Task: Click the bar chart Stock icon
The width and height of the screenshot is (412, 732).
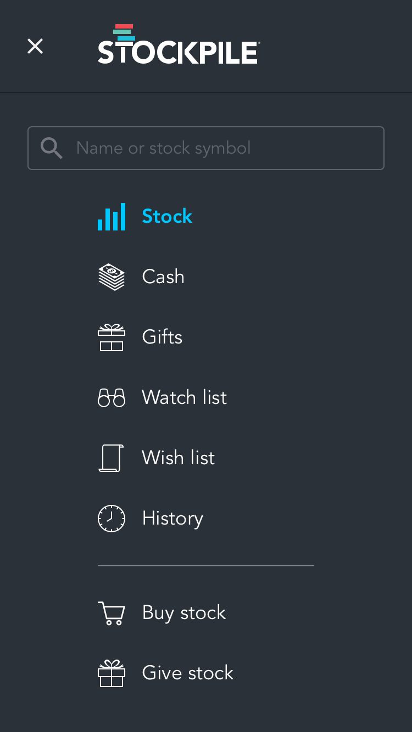Action: click(x=112, y=217)
